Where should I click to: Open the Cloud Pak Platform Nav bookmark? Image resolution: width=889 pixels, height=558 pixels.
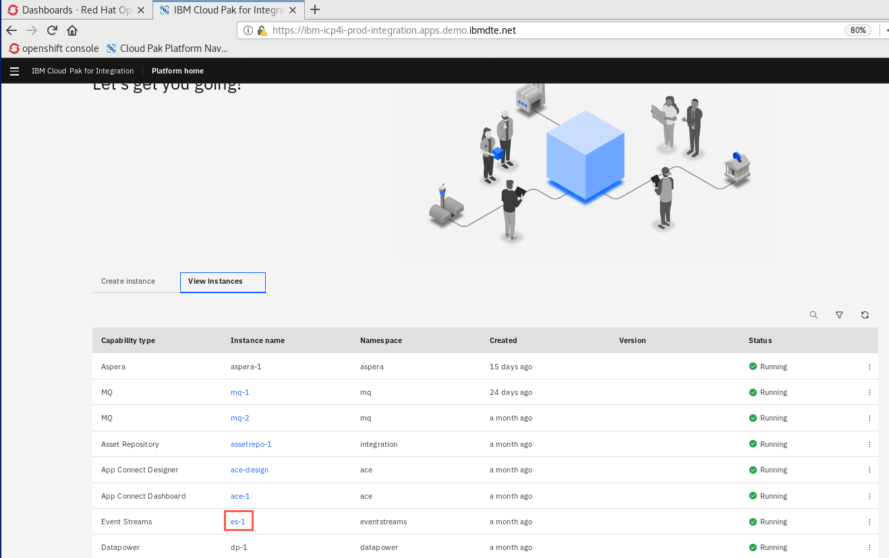tap(167, 49)
